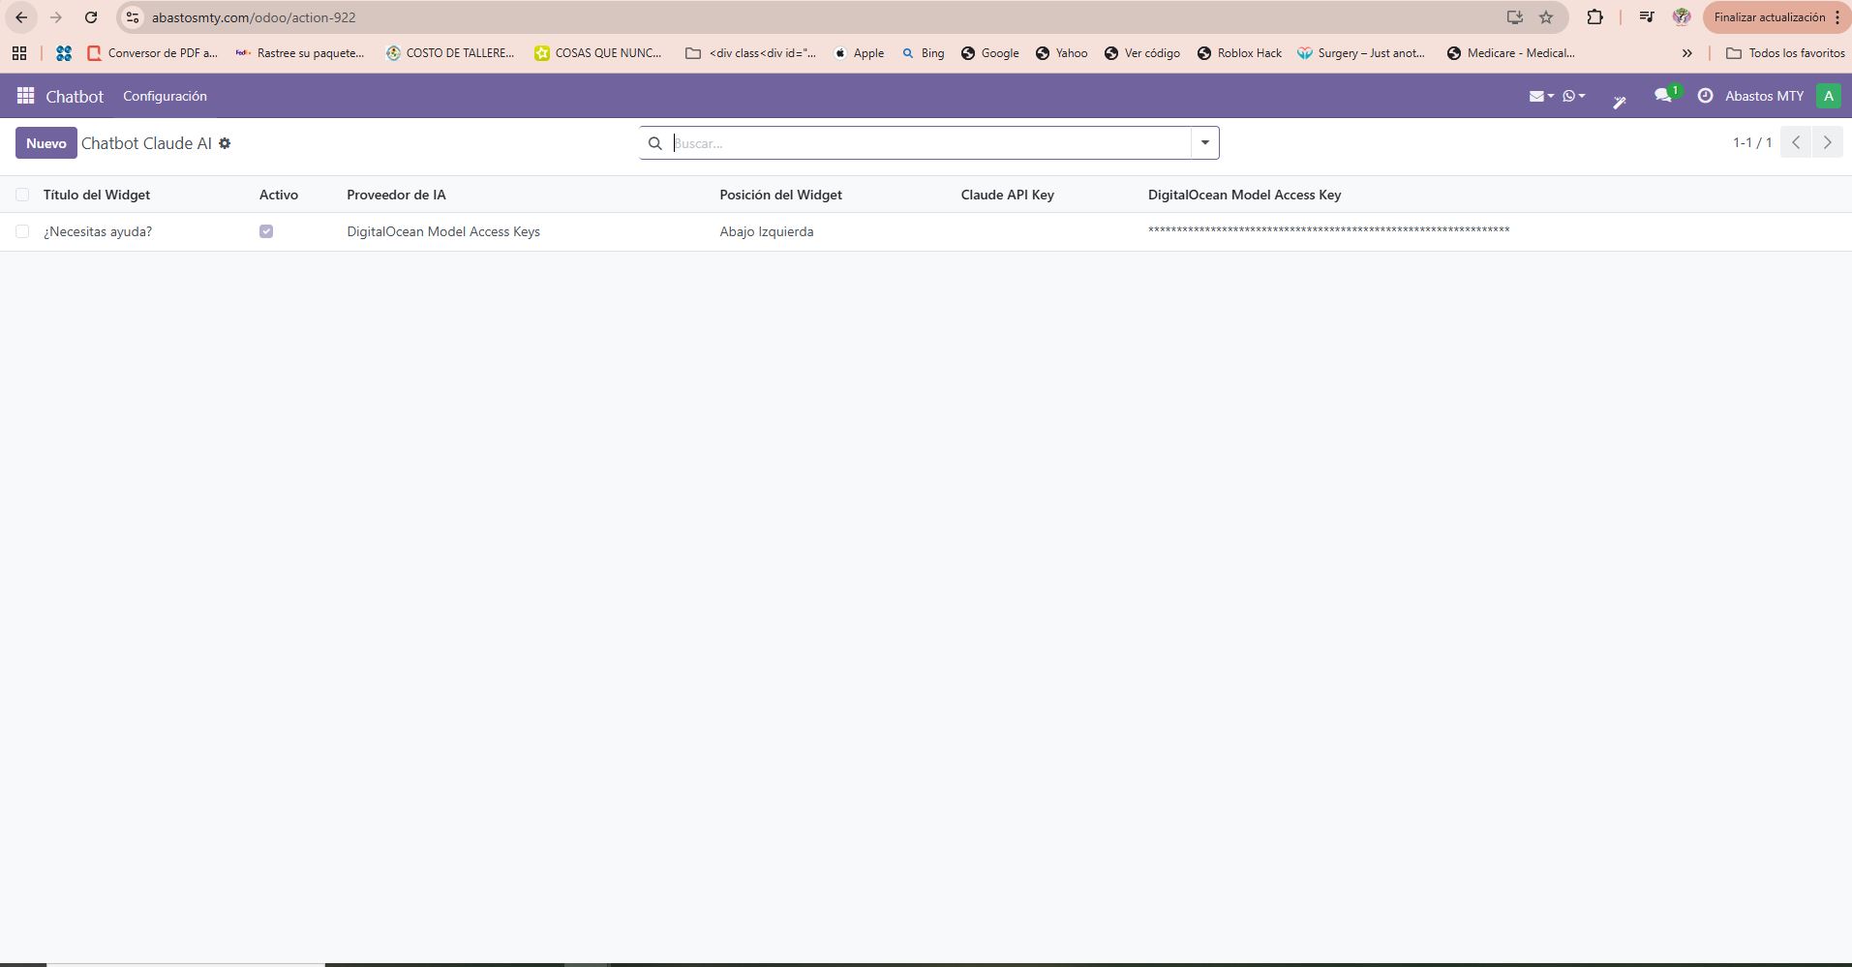Open the Configuración menu

pyautogui.click(x=165, y=96)
